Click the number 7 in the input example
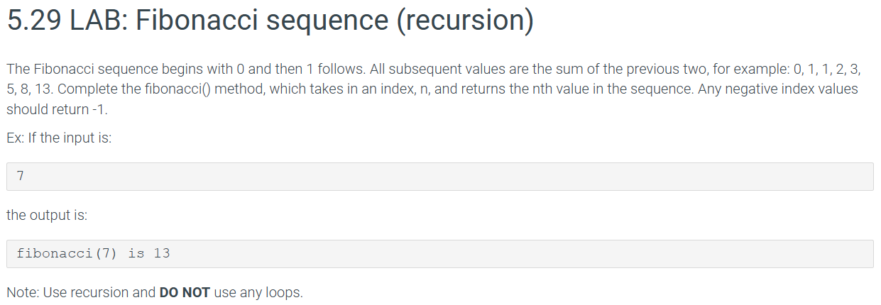The image size is (881, 305). click(x=21, y=177)
